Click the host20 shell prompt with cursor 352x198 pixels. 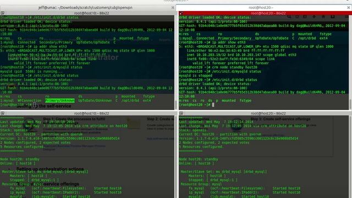pos(197,105)
